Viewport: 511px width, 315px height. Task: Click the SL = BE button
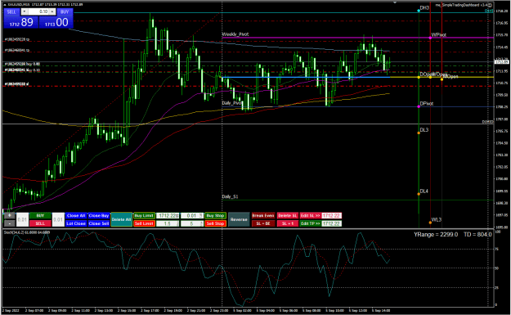coord(263,223)
